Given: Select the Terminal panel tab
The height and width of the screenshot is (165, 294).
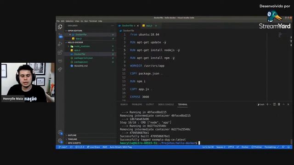Looking at the screenshot, I should (x=183, y=104).
